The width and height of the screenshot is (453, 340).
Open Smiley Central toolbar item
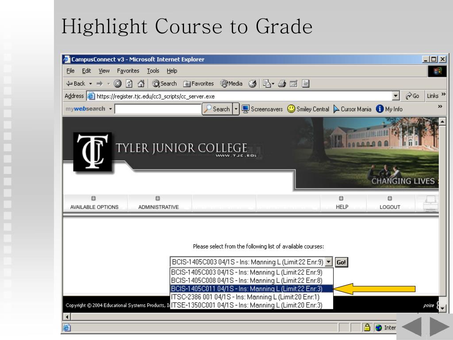point(308,109)
